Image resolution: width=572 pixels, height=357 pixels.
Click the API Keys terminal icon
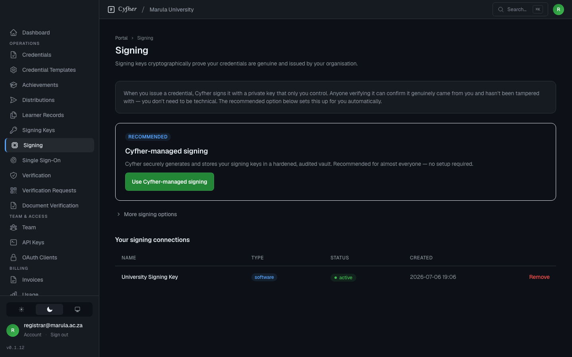point(14,242)
